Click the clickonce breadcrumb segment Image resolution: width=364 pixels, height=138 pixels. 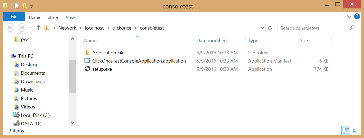[122, 28]
